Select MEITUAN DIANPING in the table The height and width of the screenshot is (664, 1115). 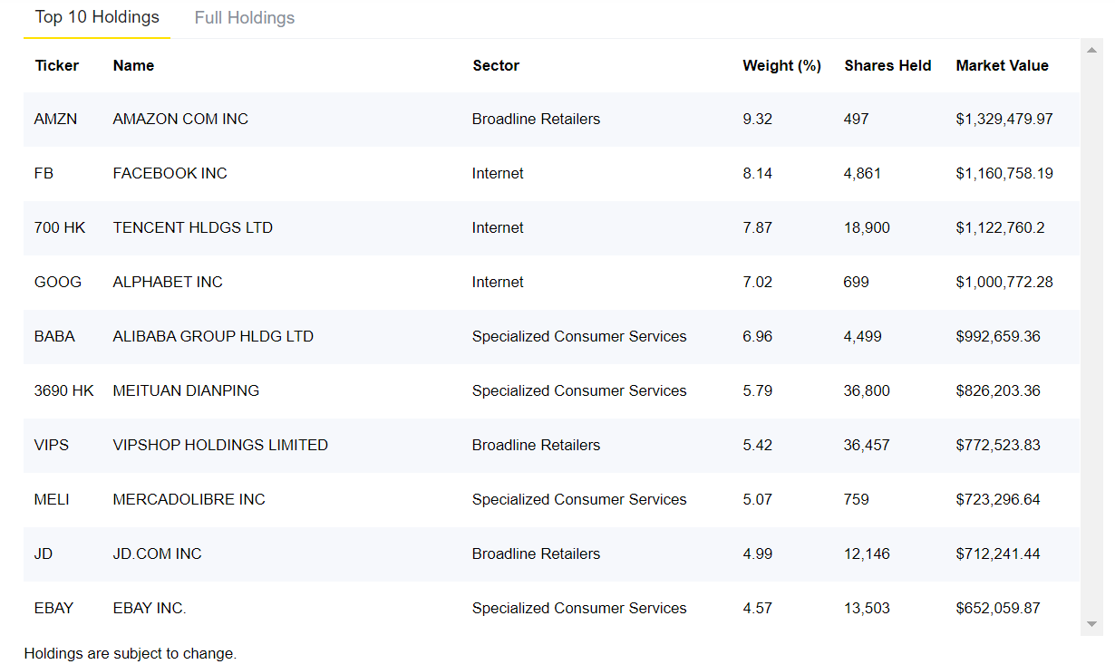[x=186, y=390]
